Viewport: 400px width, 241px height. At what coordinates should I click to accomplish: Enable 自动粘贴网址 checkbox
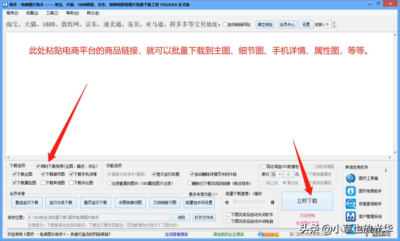(x=225, y=24)
